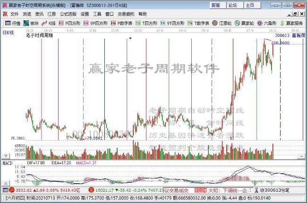This screenshot has width=307, height=203.
Task: Click the MACD indicator name label
Action: click(x=8, y=163)
